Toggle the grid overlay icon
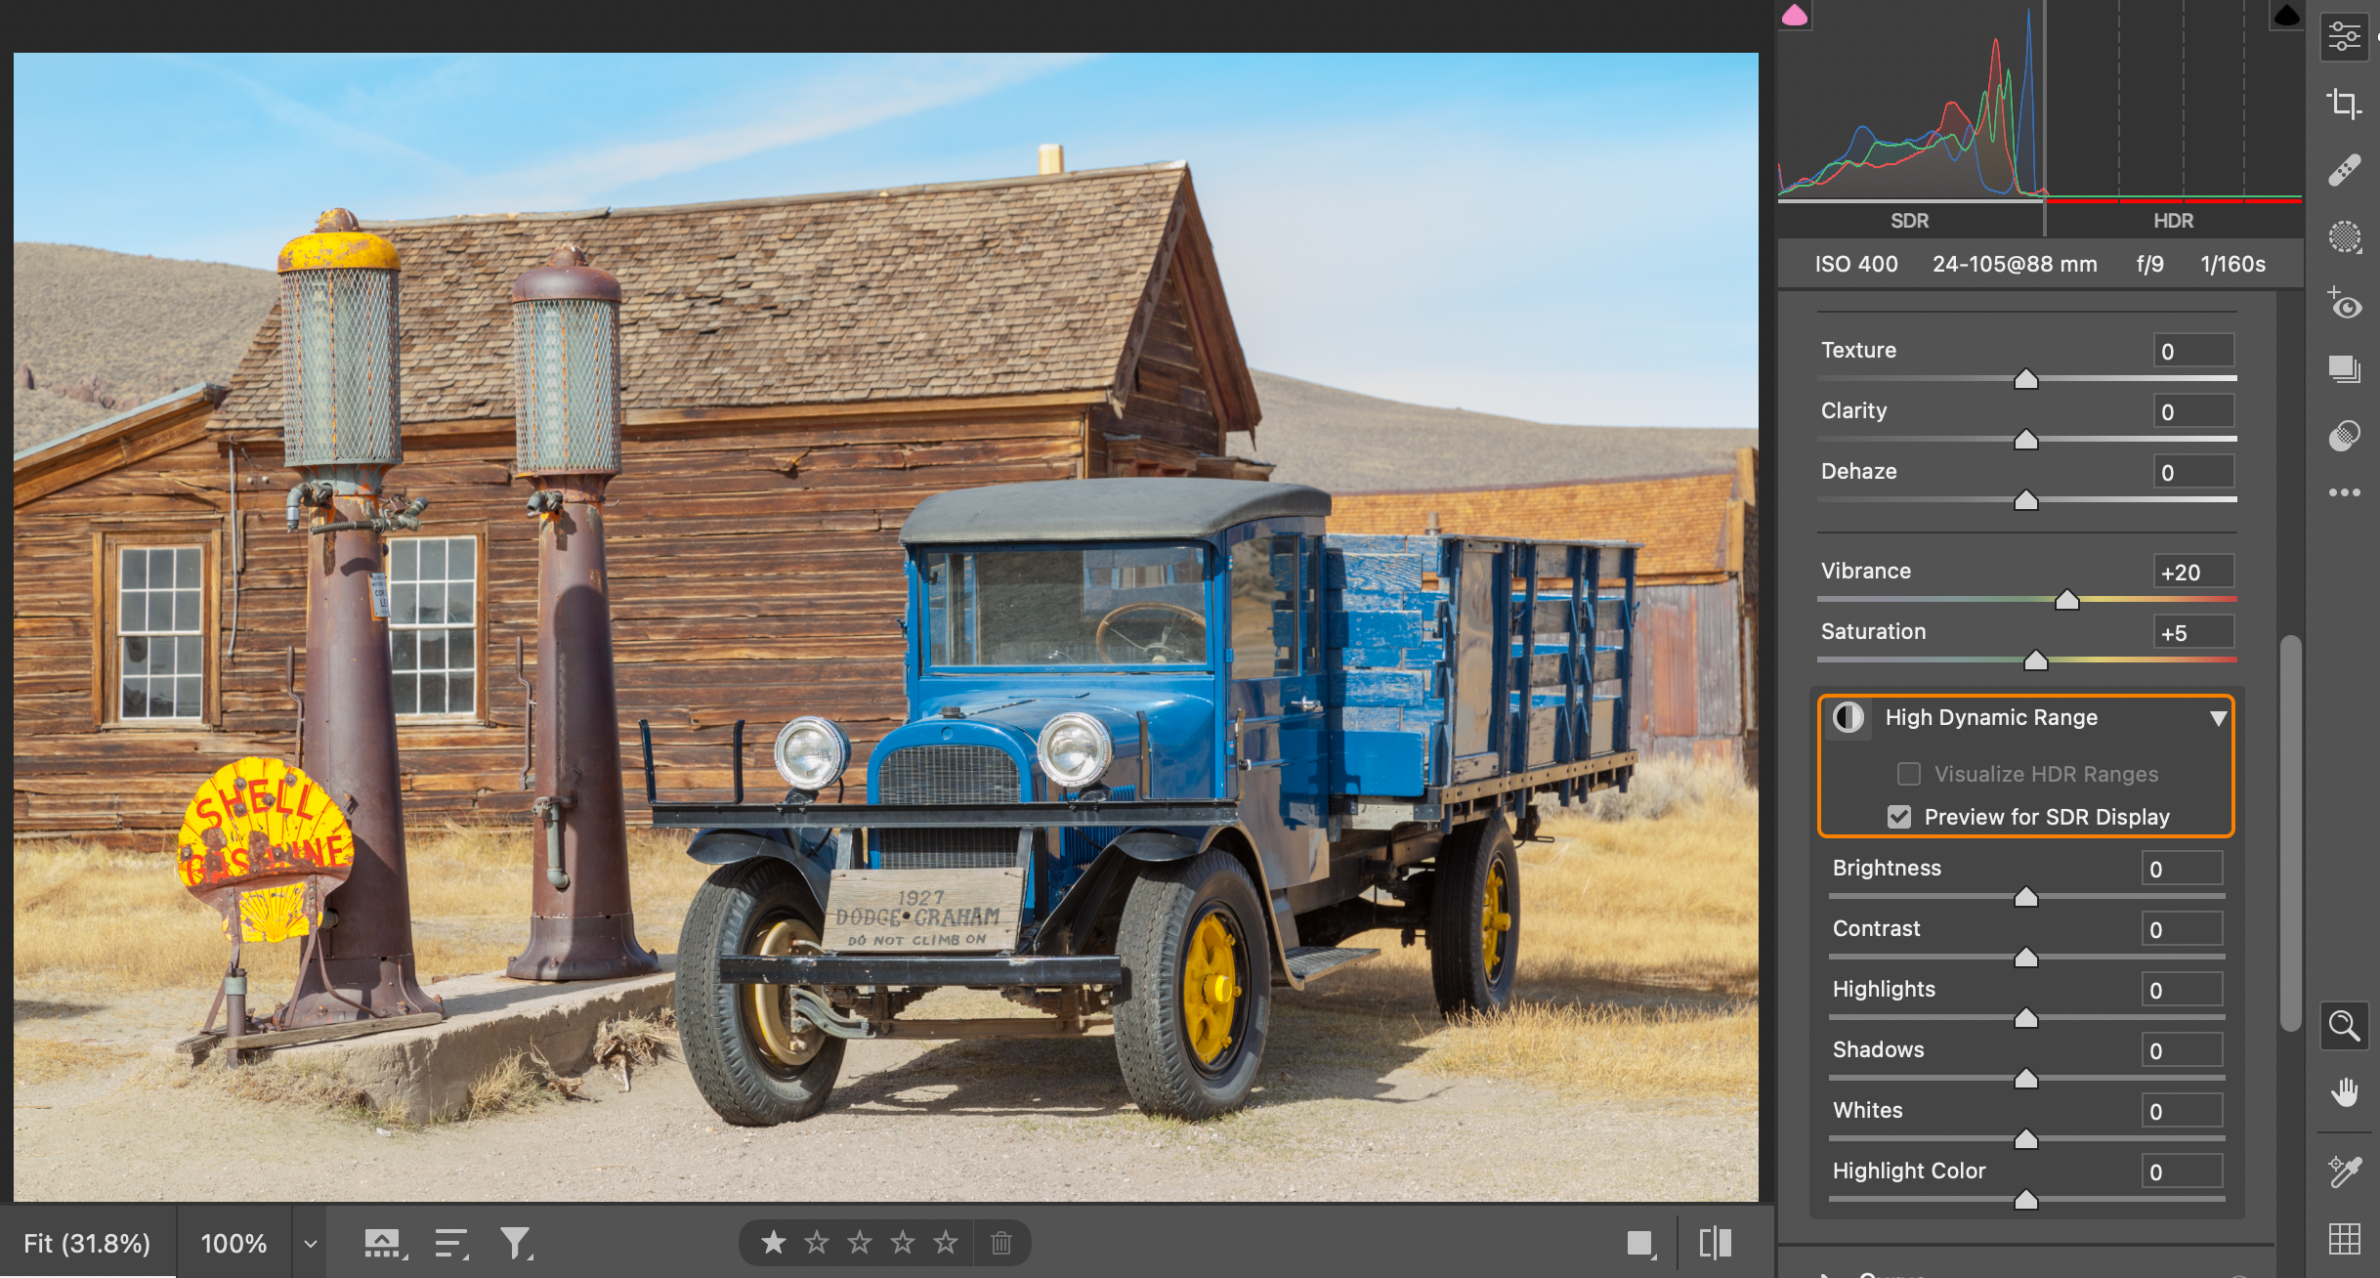 click(x=2344, y=1239)
